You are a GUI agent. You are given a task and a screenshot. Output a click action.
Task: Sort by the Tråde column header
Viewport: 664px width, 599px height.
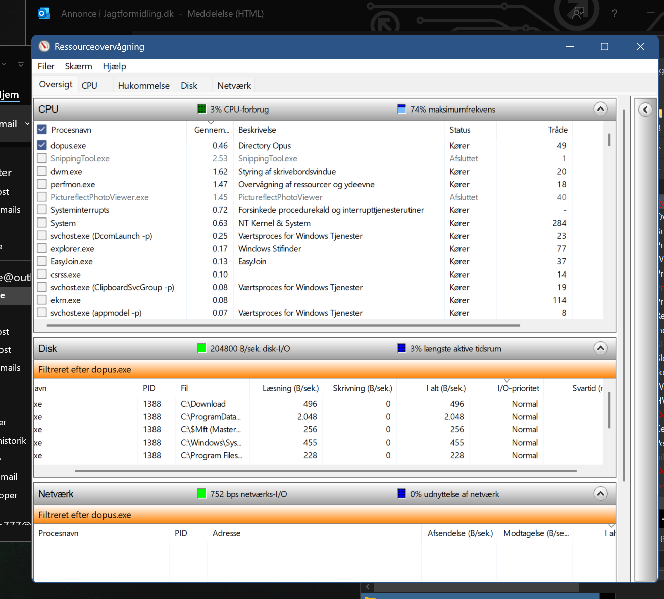point(557,130)
